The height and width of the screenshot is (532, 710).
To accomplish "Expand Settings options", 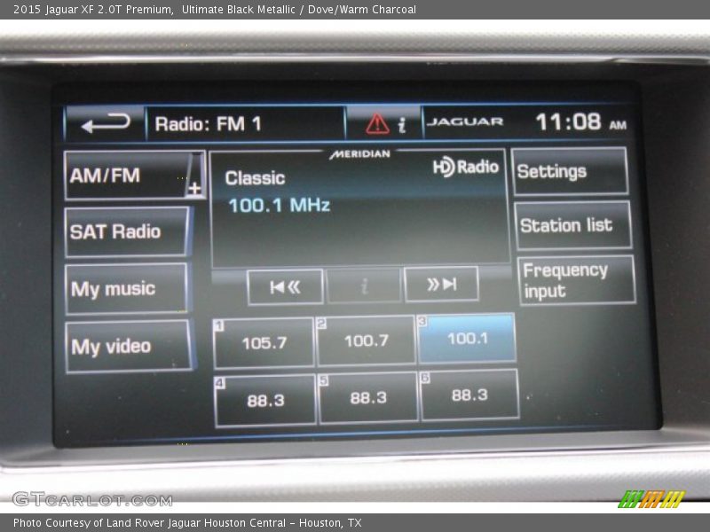I will coord(571,170).
